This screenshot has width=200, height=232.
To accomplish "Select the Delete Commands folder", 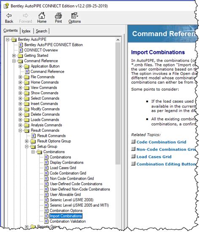I will tap(45, 115).
